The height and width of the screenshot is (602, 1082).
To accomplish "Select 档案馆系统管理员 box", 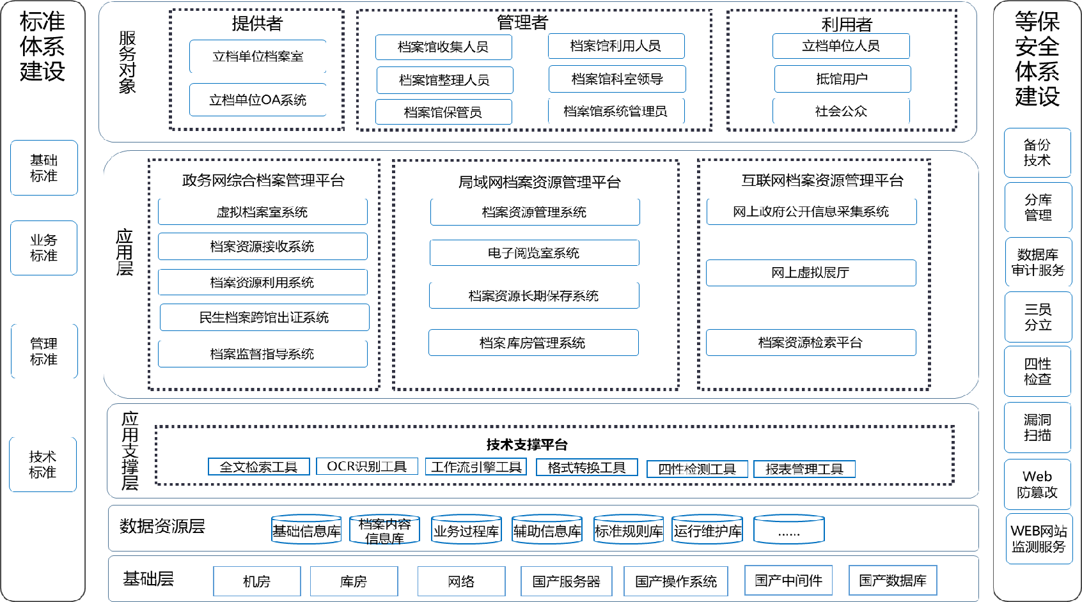I will (616, 111).
